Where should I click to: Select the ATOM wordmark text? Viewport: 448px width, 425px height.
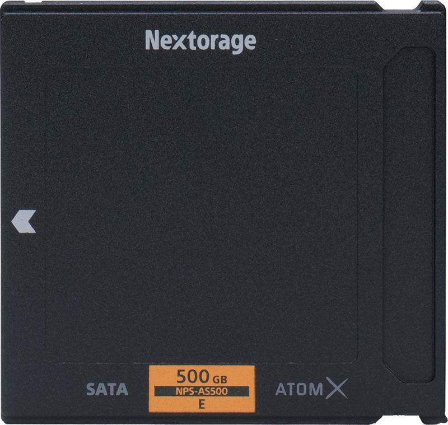[x=299, y=389]
